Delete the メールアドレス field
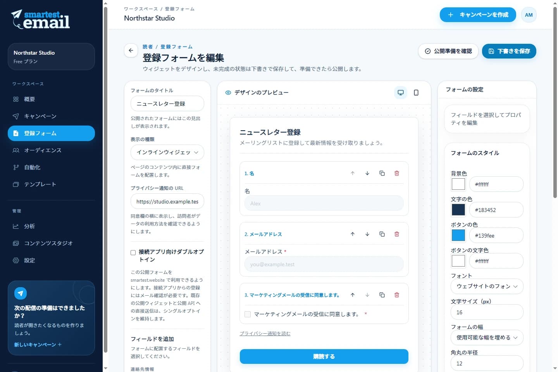This screenshot has height=372, width=558. coord(397,234)
